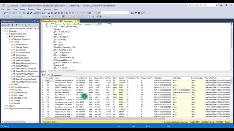Click the ProductNumber column header
Viewport: 234px width, 131px height.
tap(81, 78)
